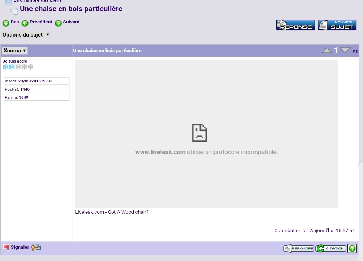Upvote the post with up triangle

click(327, 51)
